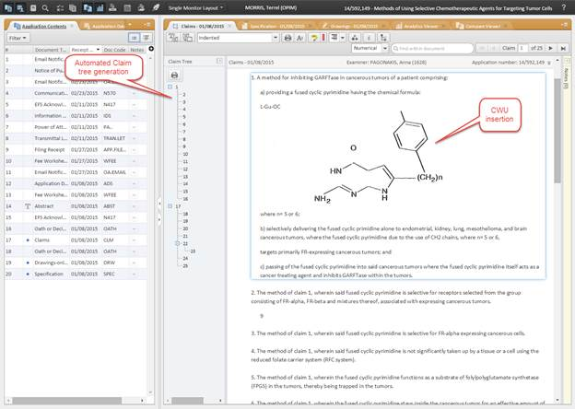Select the Application Data tab
Screen dimensions: 575x409
[104, 26]
